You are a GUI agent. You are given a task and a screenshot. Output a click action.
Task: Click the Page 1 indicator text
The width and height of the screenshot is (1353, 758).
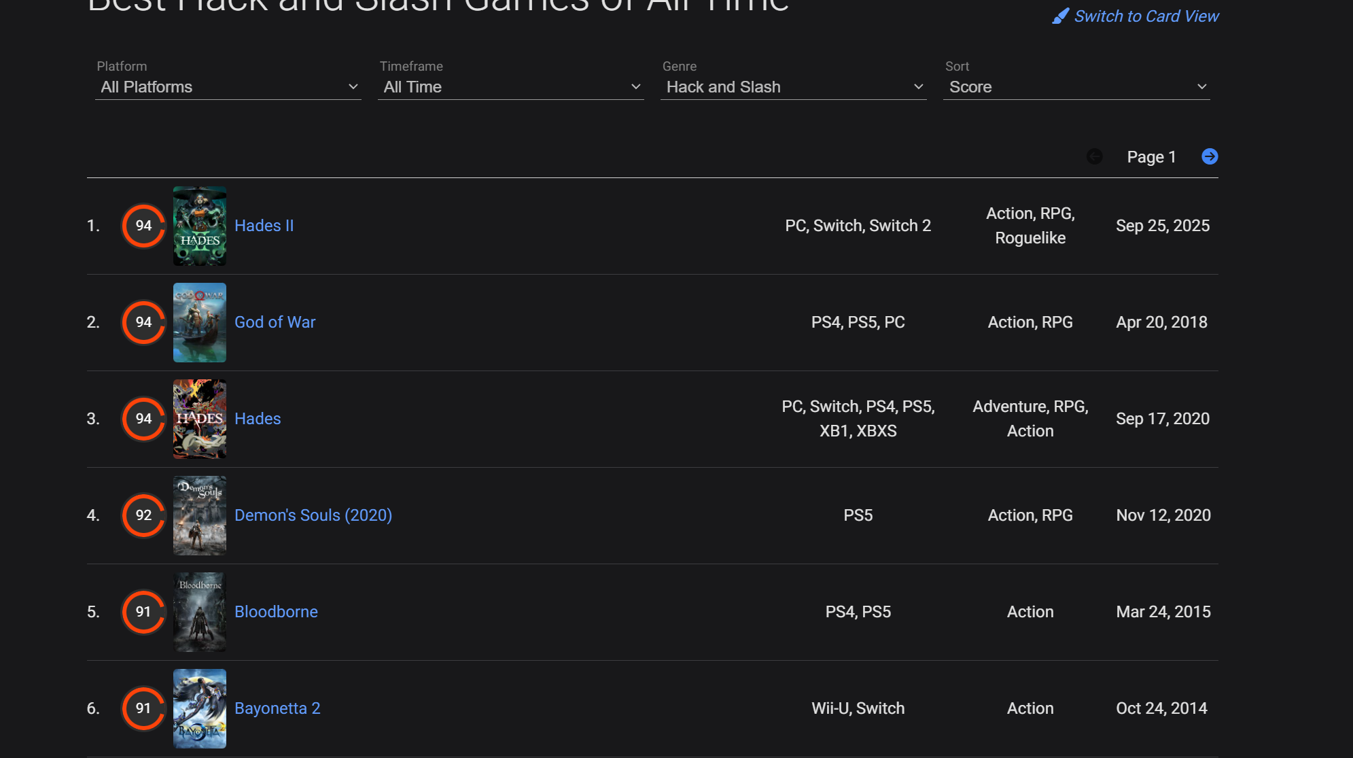[1151, 157]
